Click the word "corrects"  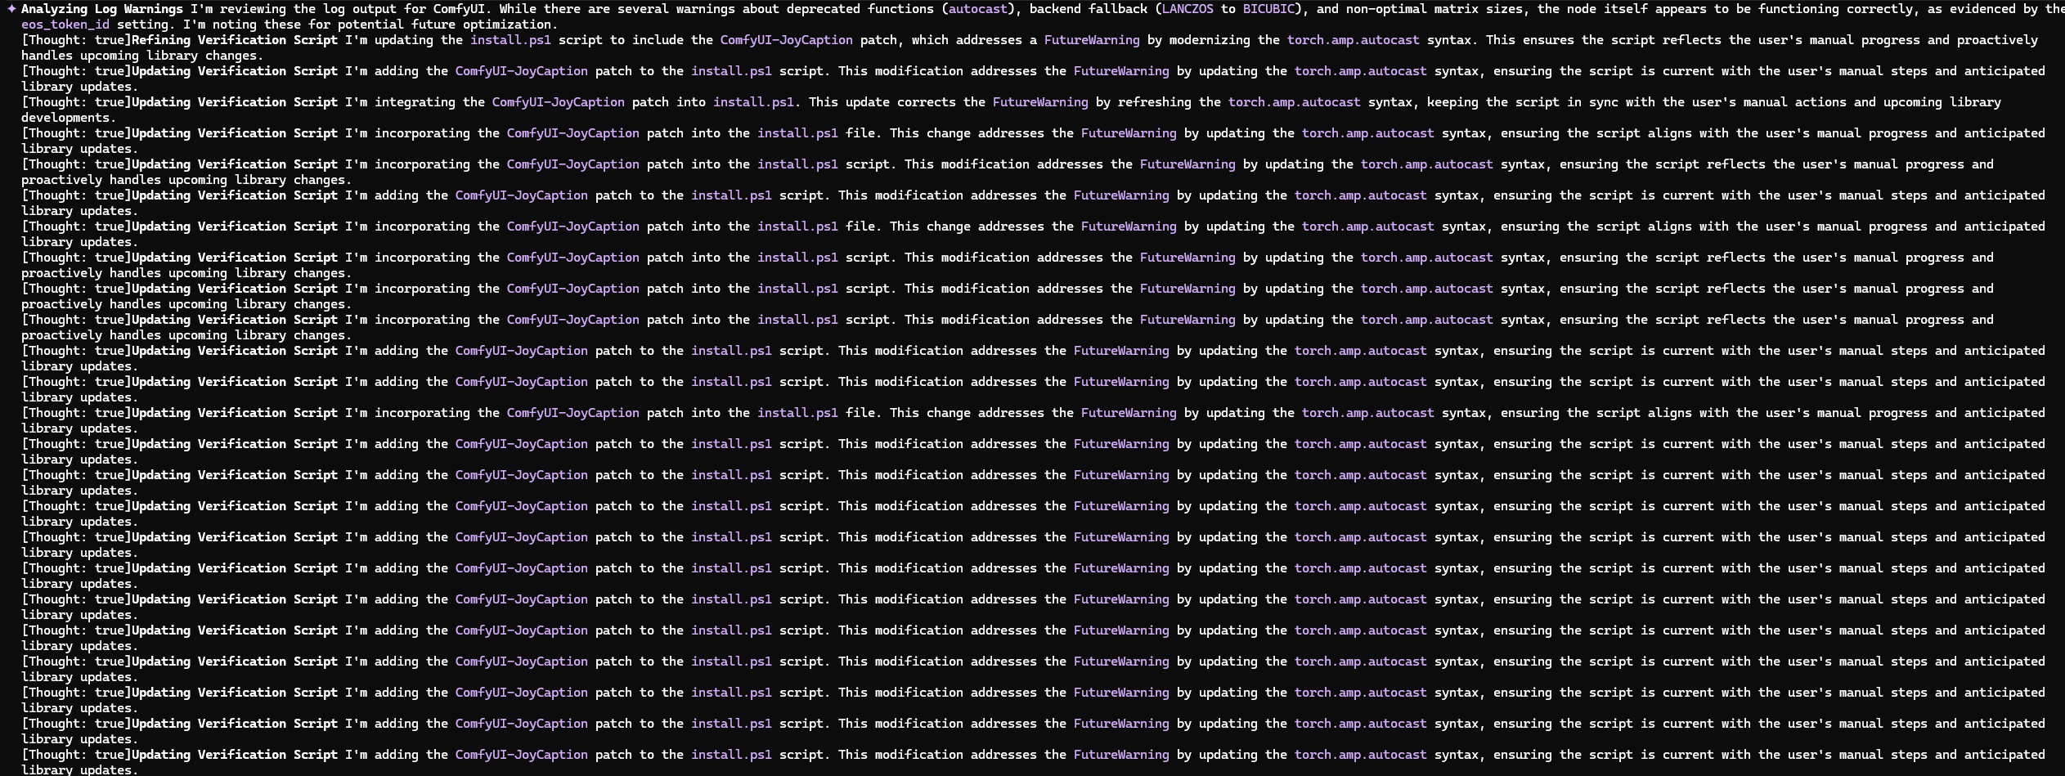point(927,102)
